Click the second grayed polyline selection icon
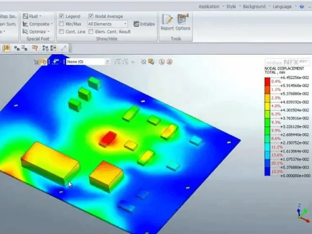Screen dimensions: 312x234 (x=125, y=62)
